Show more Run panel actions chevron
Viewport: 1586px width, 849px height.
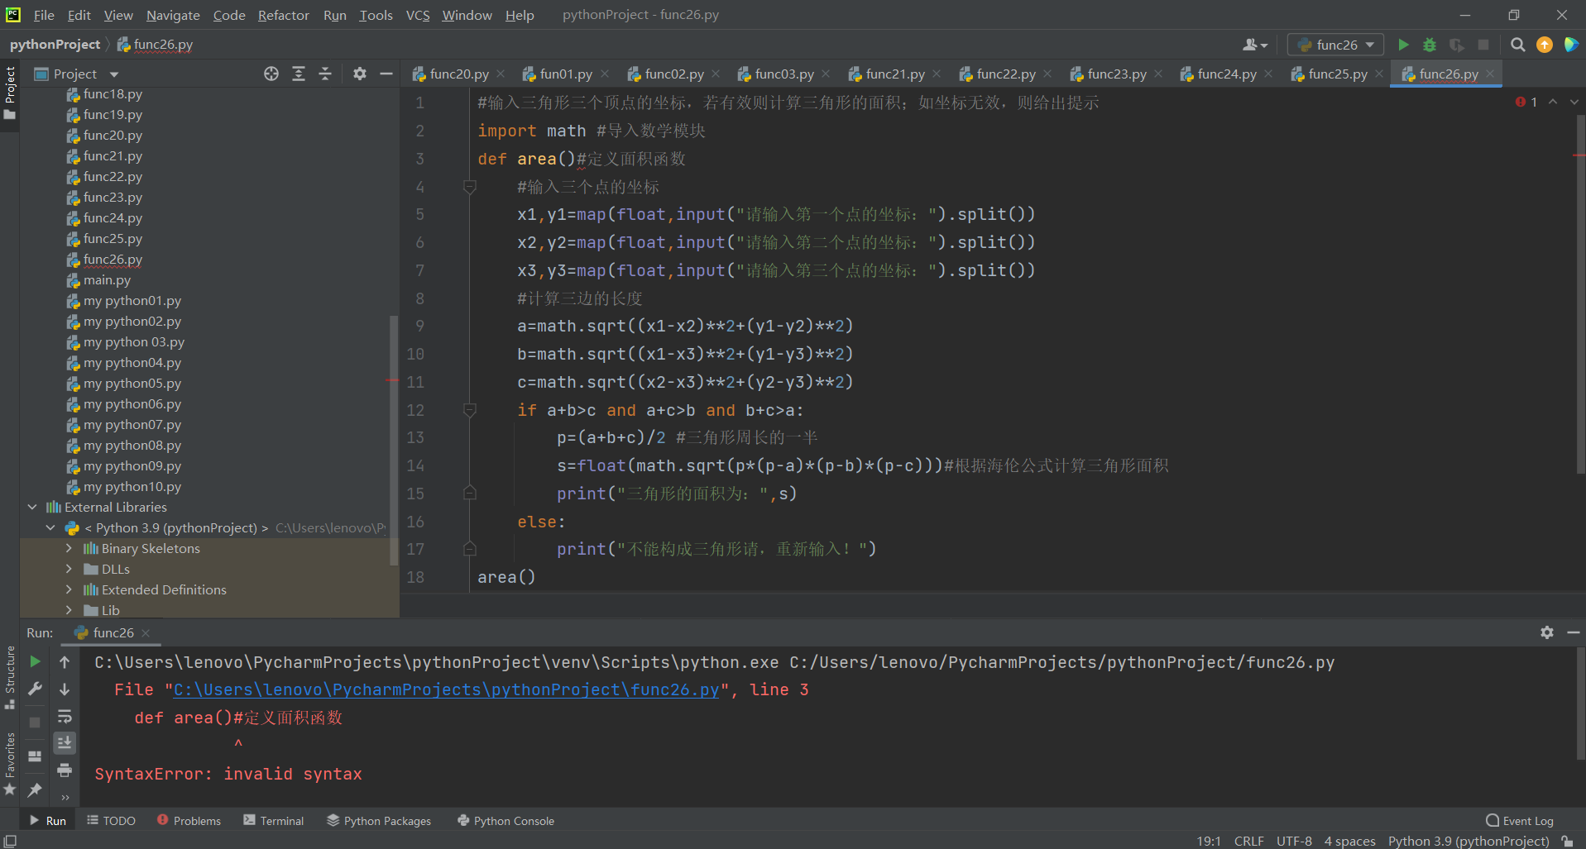tap(65, 798)
